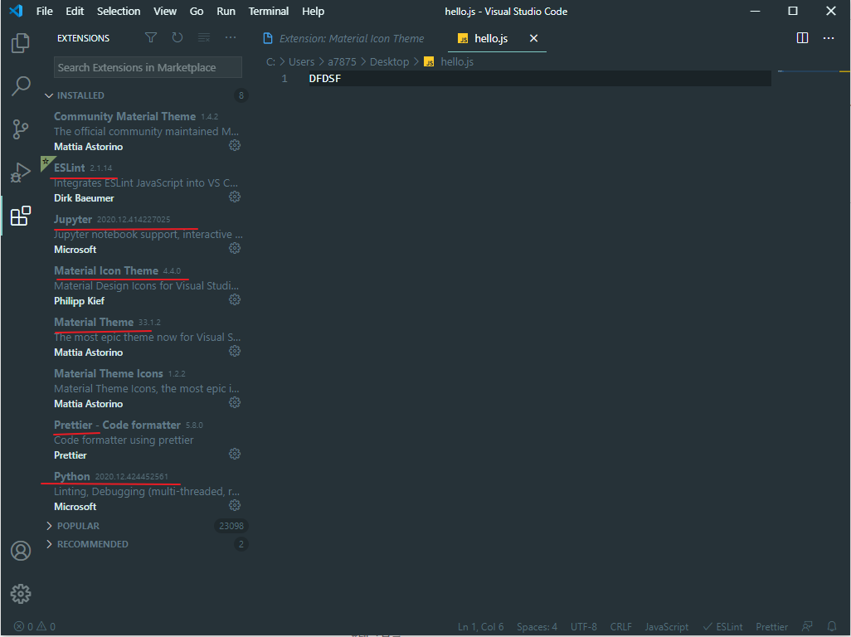Open manage gear for ESLint extension
This screenshot has height=637, width=851.
point(235,197)
